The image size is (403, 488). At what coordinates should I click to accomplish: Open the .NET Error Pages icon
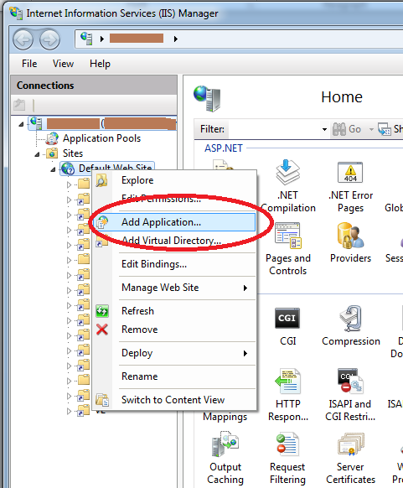(350, 173)
